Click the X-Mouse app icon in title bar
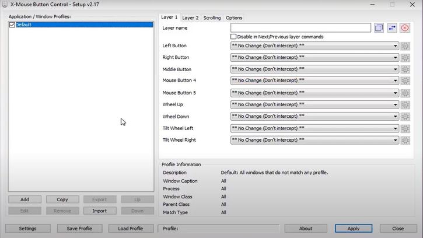Image resolution: width=423 pixels, height=238 pixels. click(5, 4)
